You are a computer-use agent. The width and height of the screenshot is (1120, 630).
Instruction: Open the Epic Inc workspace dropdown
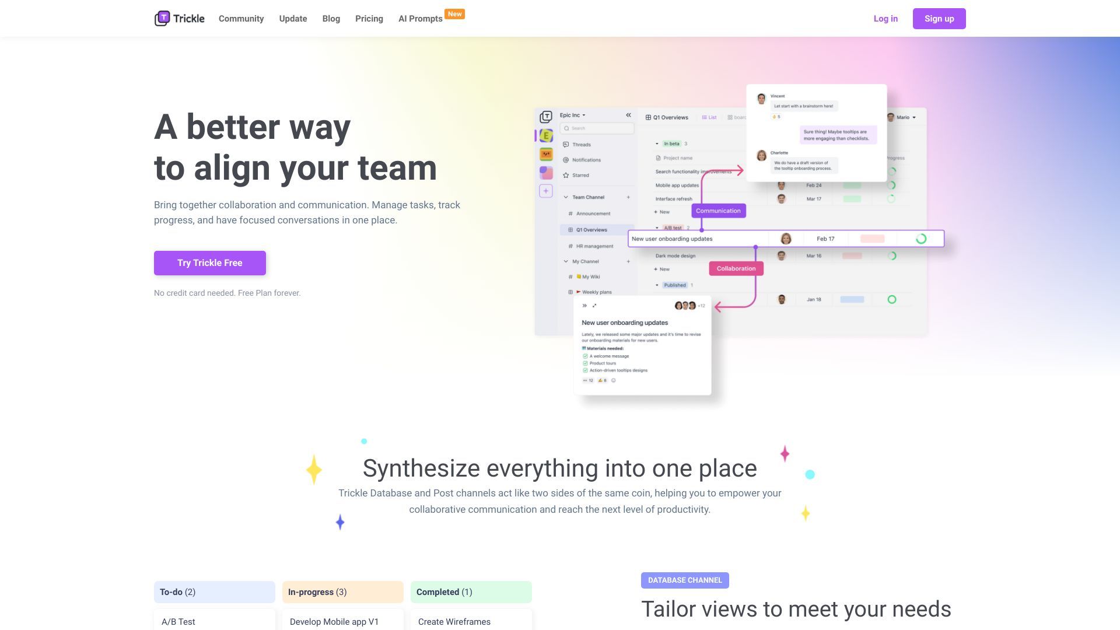[572, 116]
